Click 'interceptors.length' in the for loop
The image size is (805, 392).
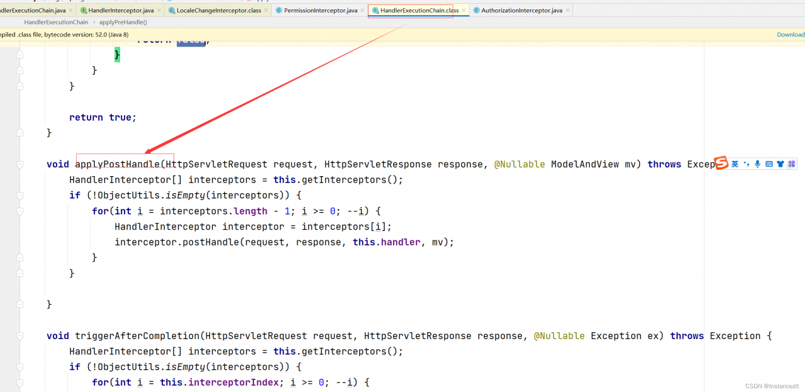tap(214, 211)
